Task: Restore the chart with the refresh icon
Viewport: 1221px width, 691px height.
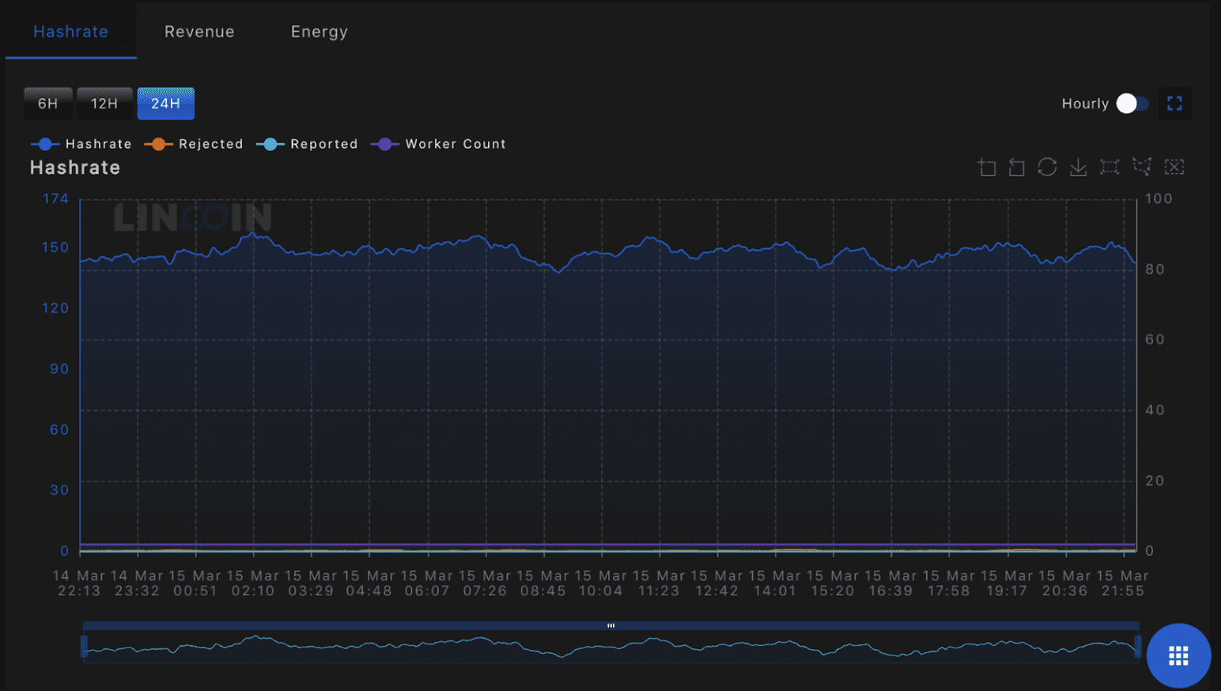Action: (1047, 167)
